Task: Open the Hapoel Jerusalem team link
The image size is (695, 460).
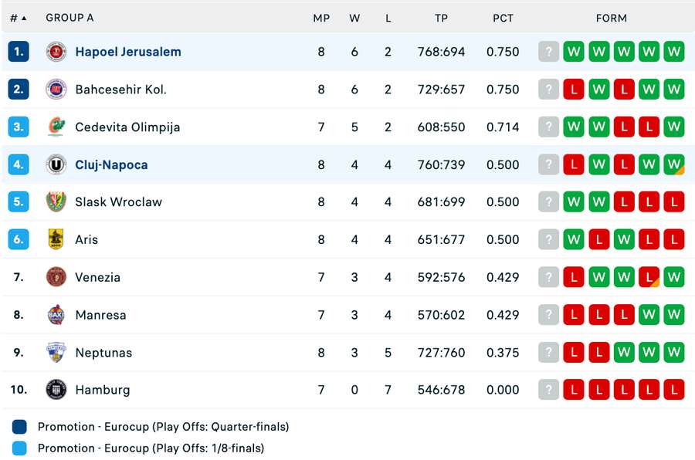Action: [x=128, y=52]
